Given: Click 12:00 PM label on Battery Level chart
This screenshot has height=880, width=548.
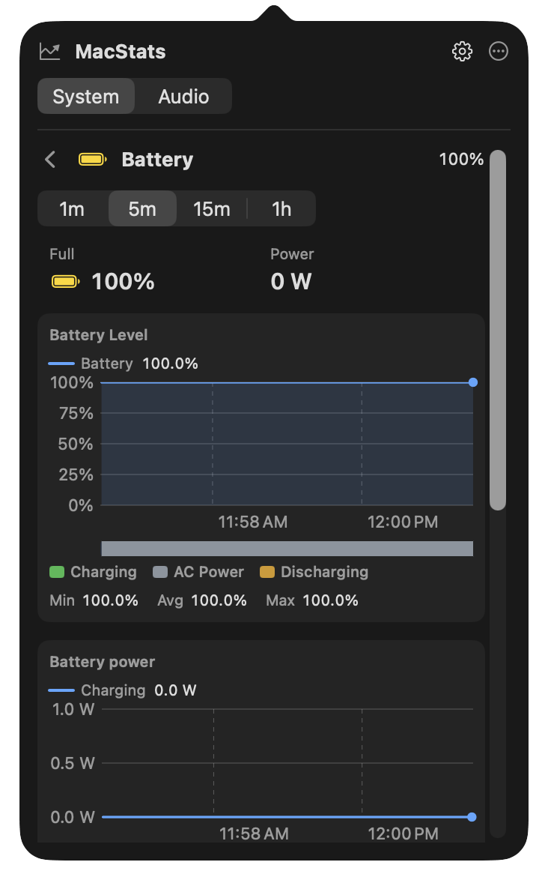Looking at the screenshot, I should (403, 522).
